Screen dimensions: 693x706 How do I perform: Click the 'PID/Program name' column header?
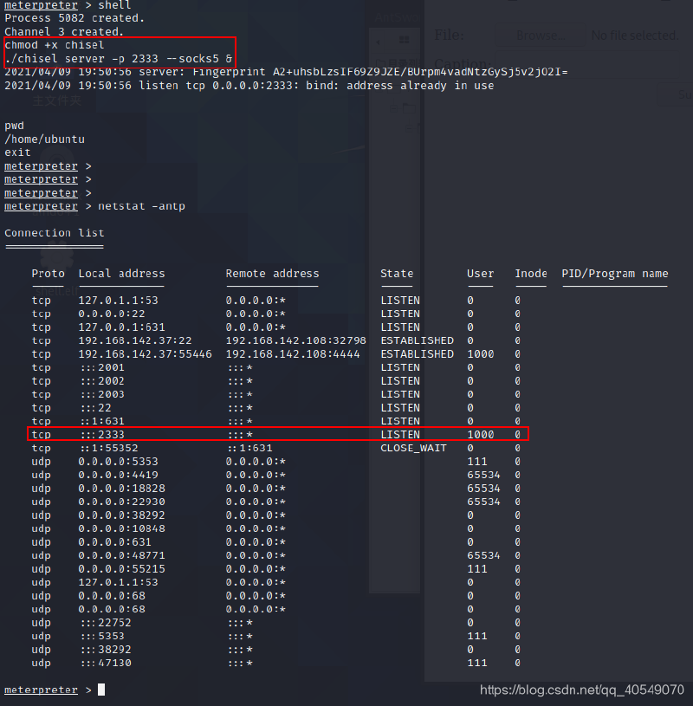pos(615,274)
